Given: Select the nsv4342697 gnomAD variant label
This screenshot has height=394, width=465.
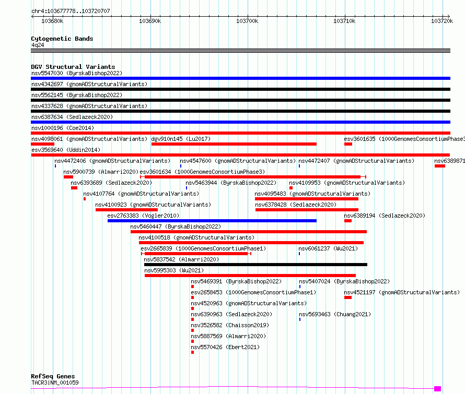Looking at the screenshot, I should (89, 84).
